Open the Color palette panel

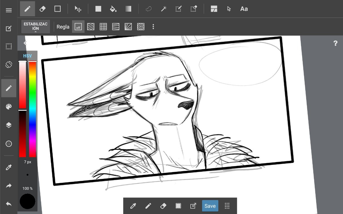[9, 107]
